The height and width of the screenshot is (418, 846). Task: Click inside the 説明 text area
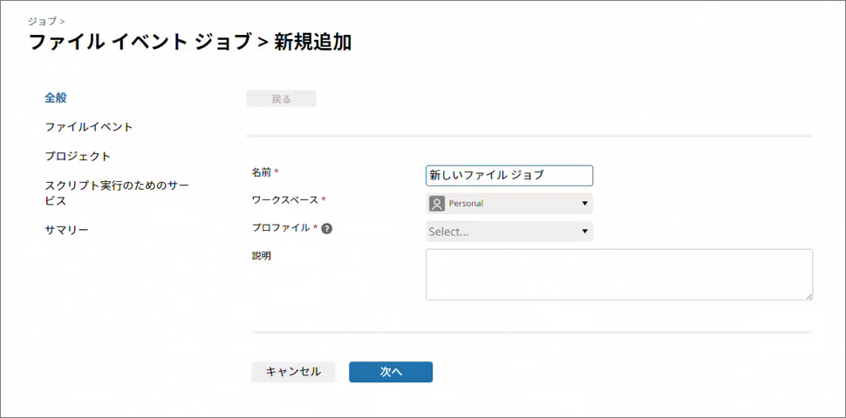pyautogui.click(x=618, y=274)
